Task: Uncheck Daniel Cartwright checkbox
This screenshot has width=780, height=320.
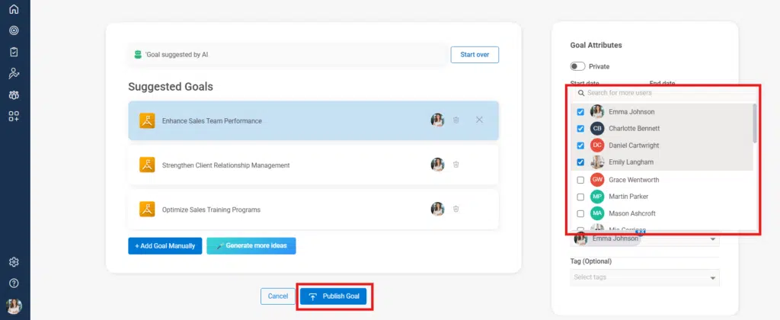Action: click(580, 146)
